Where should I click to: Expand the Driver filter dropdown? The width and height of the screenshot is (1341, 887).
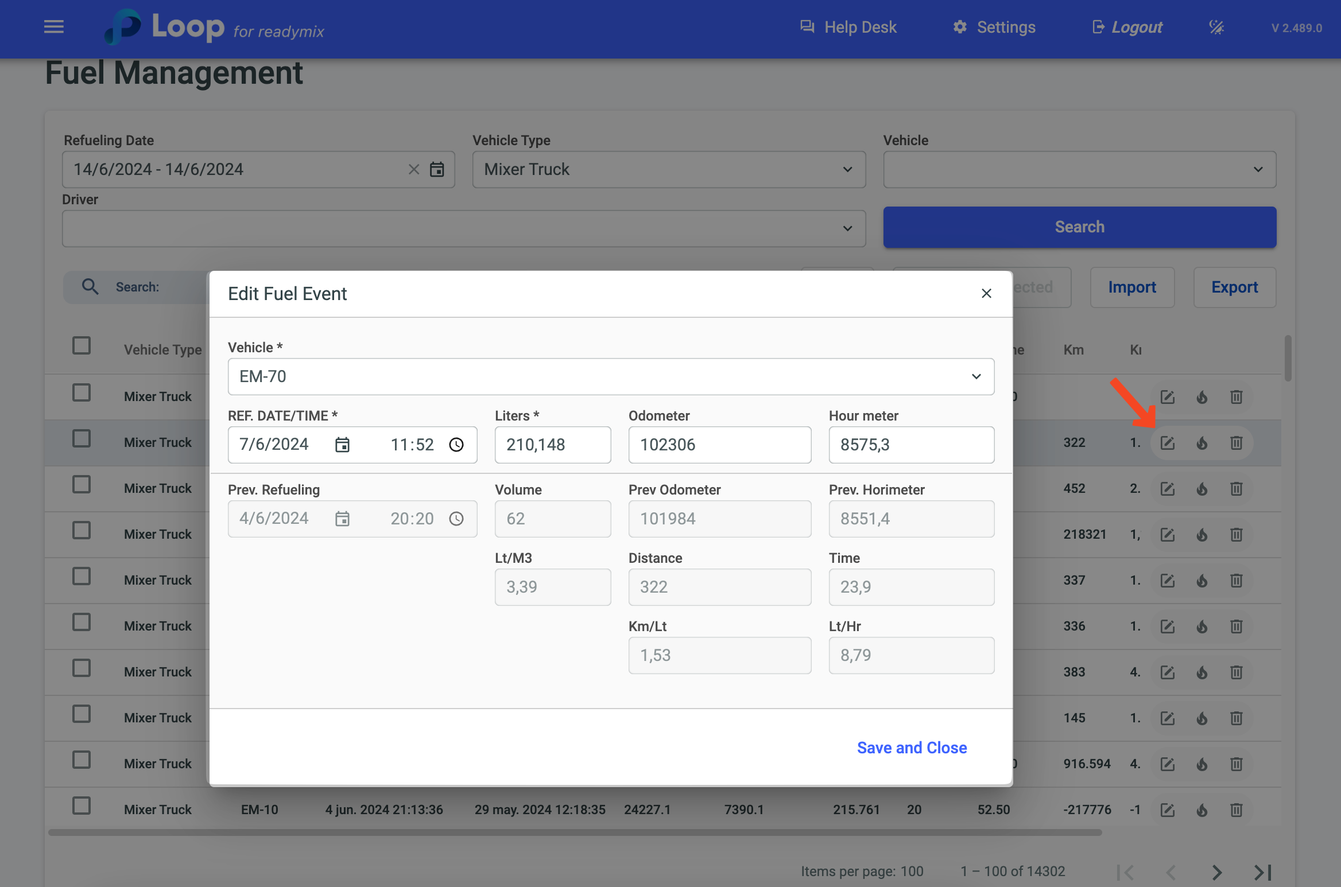point(464,228)
